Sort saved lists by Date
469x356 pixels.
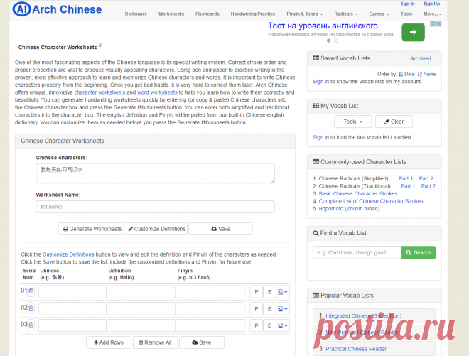(406, 74)
